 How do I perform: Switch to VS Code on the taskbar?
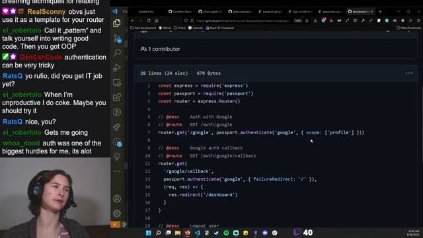coord(197,233)
